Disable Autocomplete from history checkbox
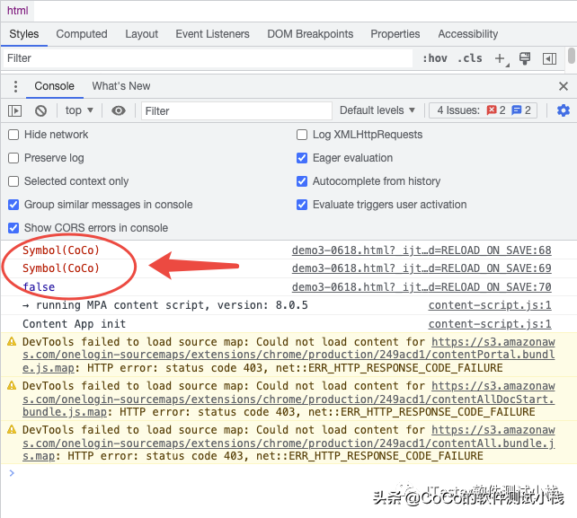Image resolution: width=577 pixels, height=518 pixels. pyautogui.click(x=302, y=181)
